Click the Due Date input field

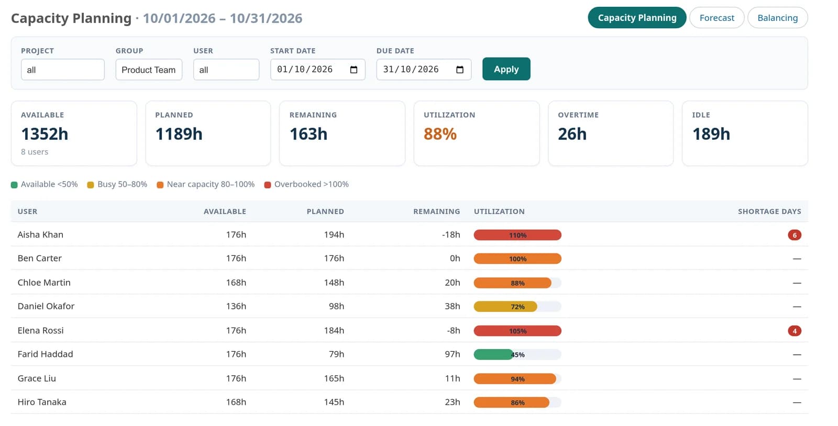(424, 70)
